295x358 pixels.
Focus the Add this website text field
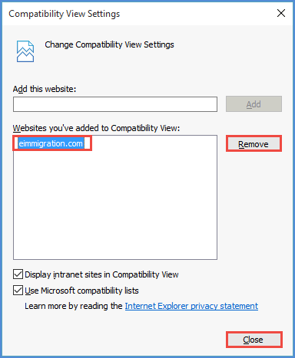[x=115, y=104]
